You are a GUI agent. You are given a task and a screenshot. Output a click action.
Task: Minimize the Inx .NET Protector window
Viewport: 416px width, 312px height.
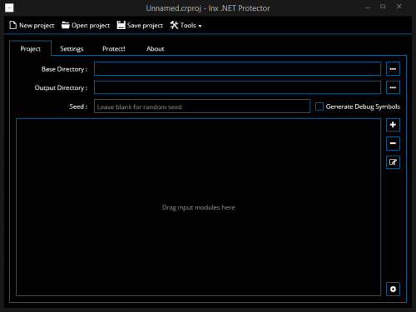click(x=368, y=7)
